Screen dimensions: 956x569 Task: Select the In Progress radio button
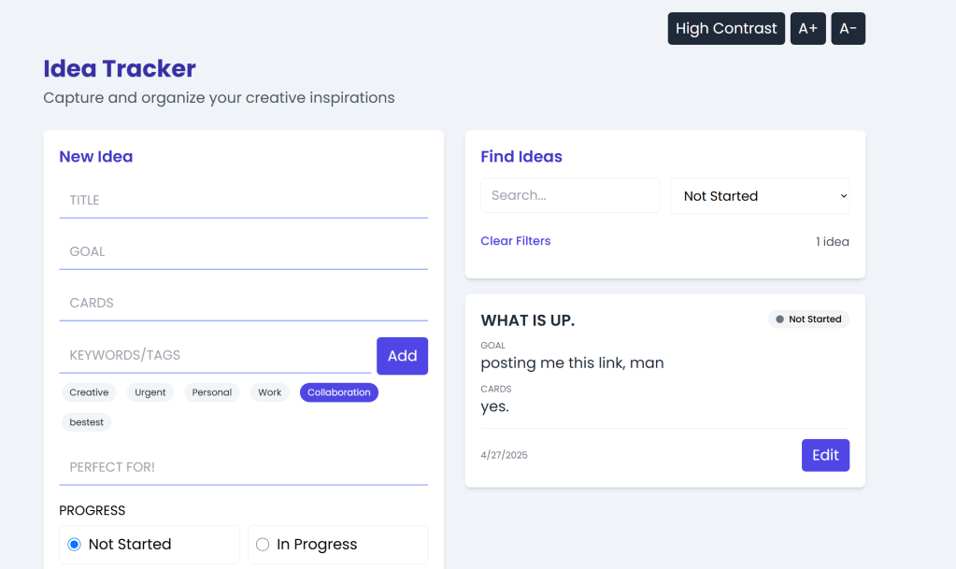[x=263, y=544]
